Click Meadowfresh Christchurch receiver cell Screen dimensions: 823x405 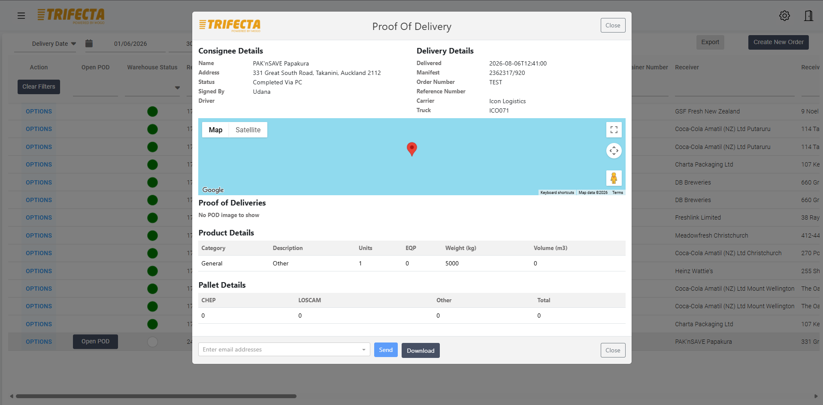pos(711,235)
